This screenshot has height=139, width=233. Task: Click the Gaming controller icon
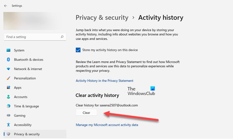(8, 116)
